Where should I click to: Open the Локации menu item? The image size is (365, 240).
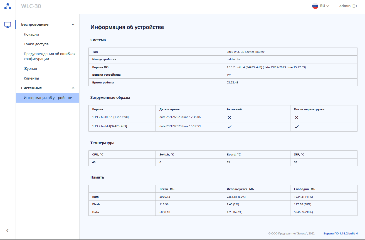[31, 34]
